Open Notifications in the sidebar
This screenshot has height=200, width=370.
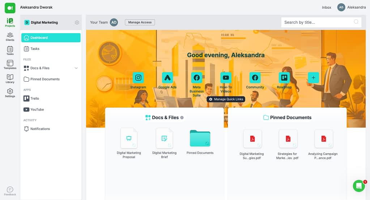[x=51, y=129]
